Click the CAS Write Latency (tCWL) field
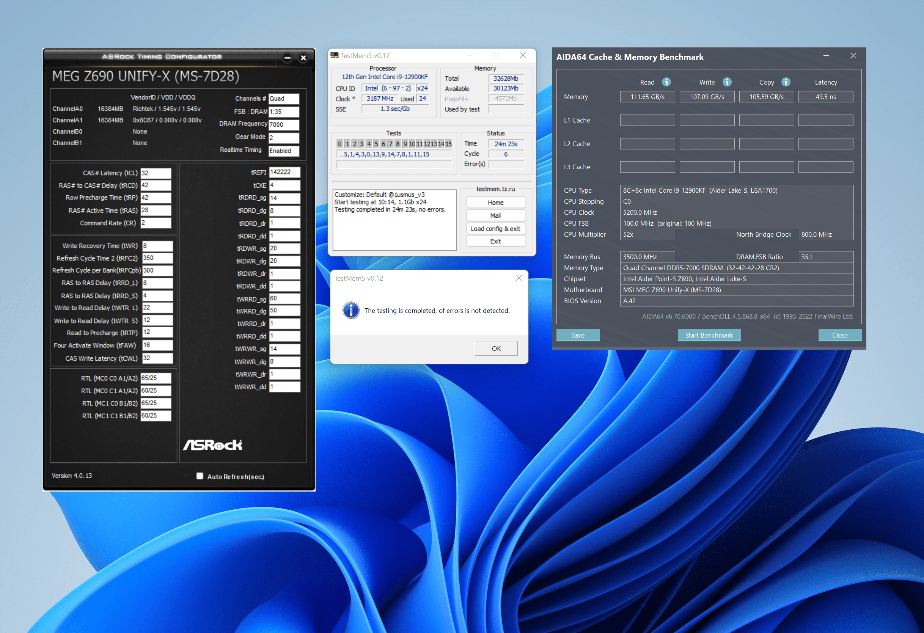The image size is (924, 633). 157,358
